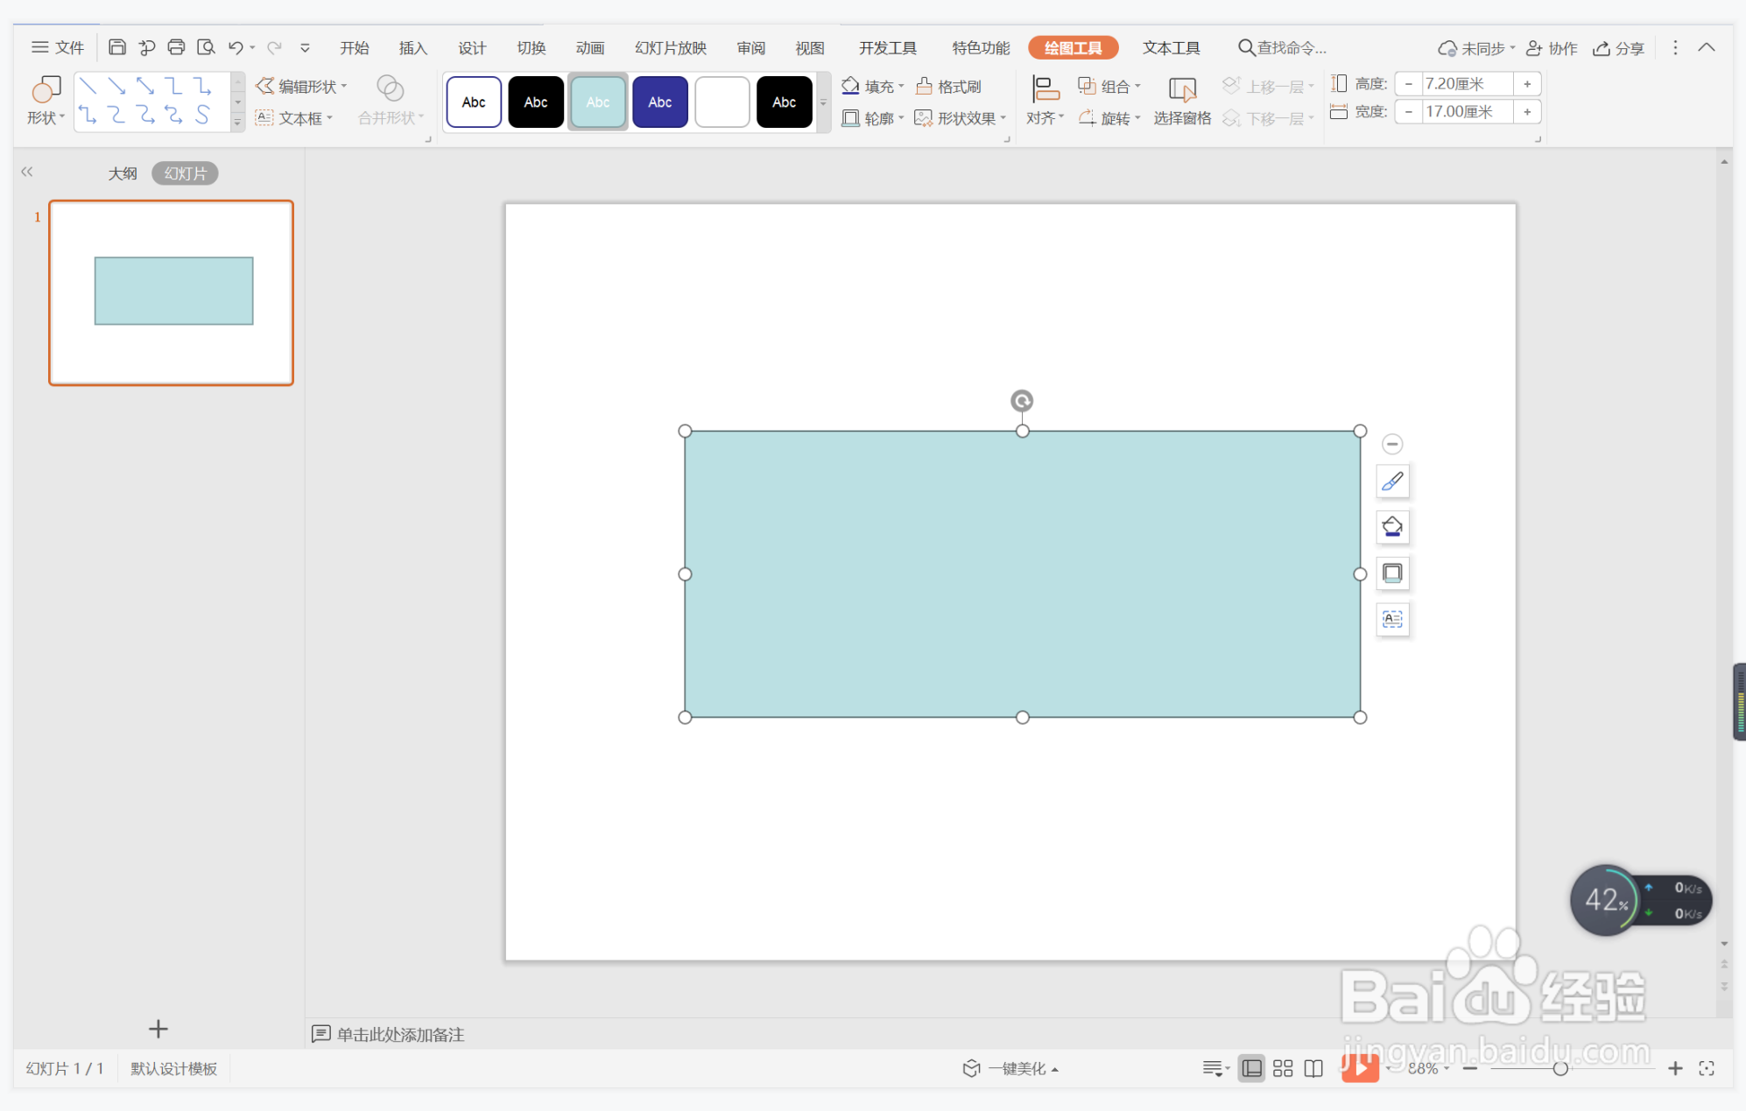
Task: Start slideshow with the orange play button
Action: (1359, 1067)
